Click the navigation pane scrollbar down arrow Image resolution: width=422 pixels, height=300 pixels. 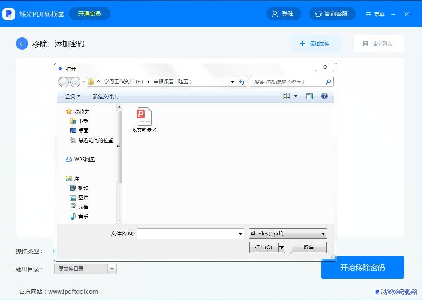click(119, 220)
